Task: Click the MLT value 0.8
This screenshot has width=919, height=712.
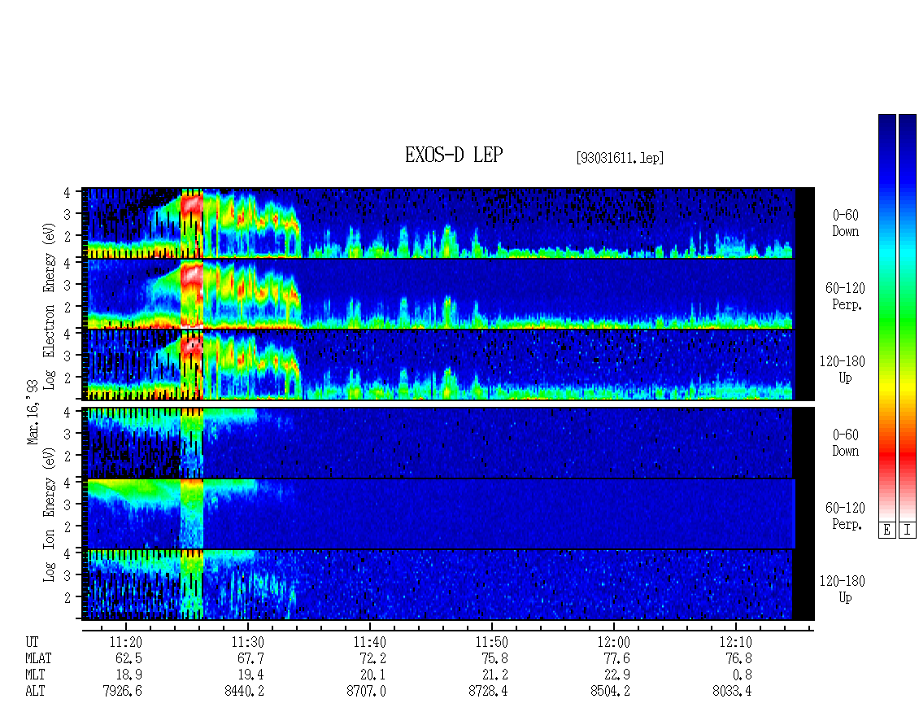Action: (742, 675)
